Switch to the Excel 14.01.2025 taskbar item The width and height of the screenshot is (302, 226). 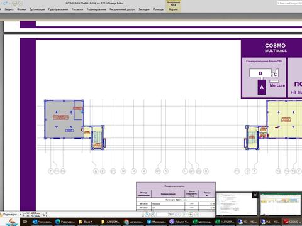coord(224,222)
